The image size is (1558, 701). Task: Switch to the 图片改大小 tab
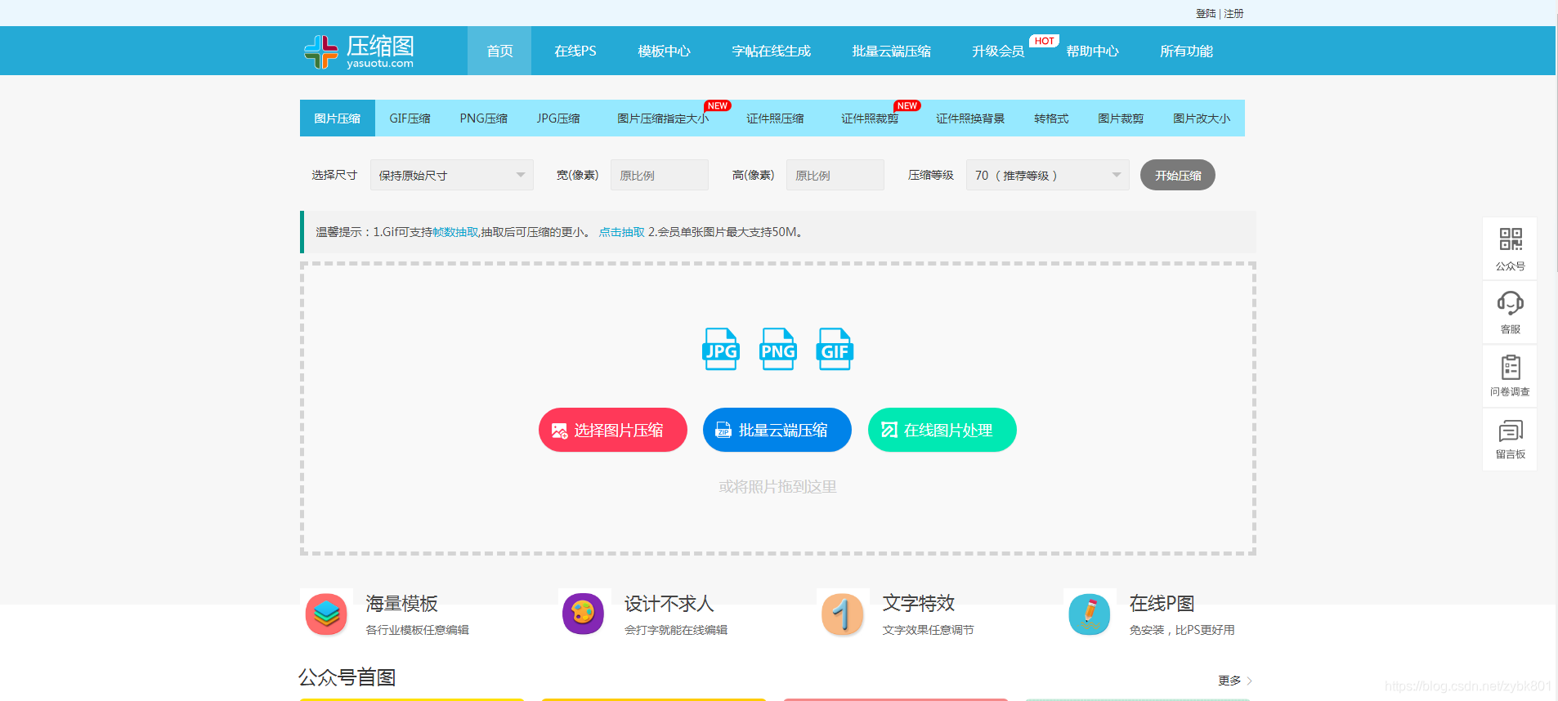tap(1202, 118)
